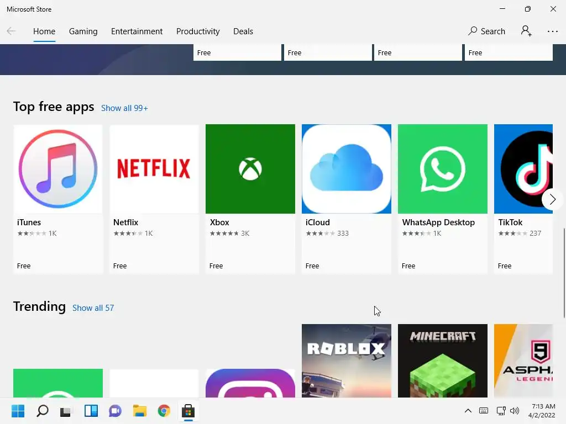Screen dimensions: 566x424
Task: Open Chat icon on taskbar
Action: (115, 411)
